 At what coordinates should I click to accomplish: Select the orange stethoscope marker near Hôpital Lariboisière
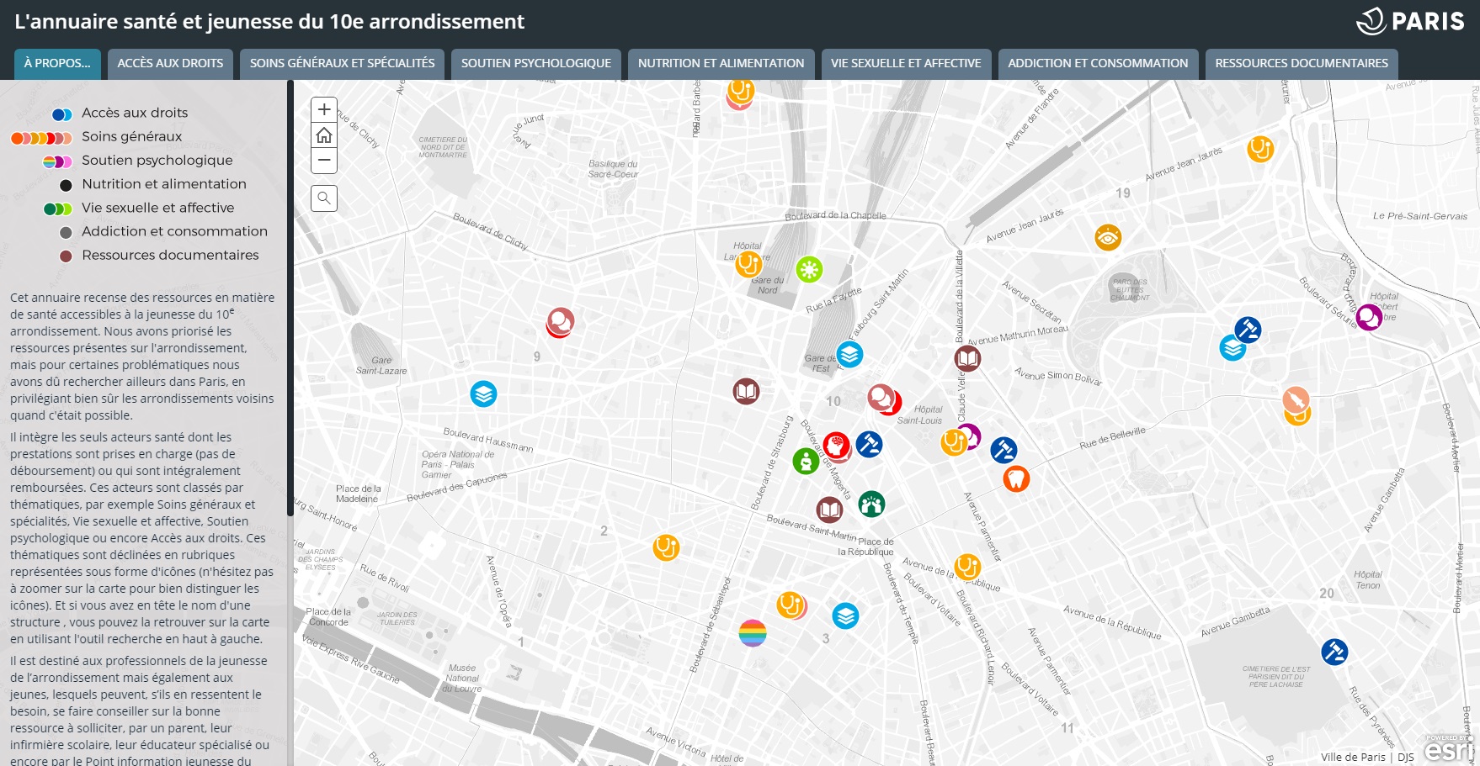(748, 264)
